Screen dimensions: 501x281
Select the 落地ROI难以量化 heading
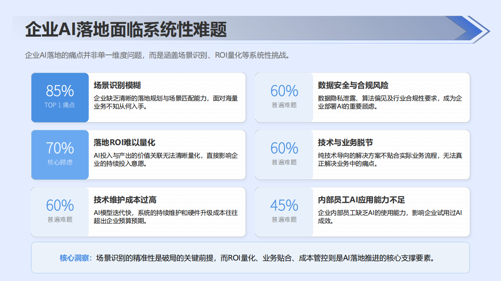coord(124,143)
